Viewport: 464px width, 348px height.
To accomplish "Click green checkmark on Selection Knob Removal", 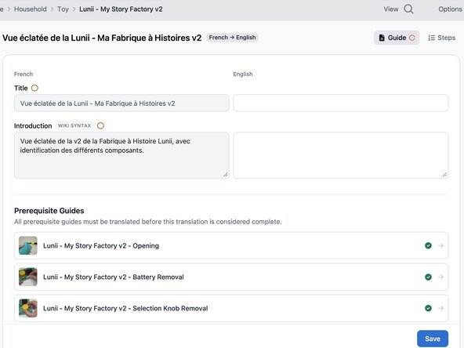I will click(428, 308).
